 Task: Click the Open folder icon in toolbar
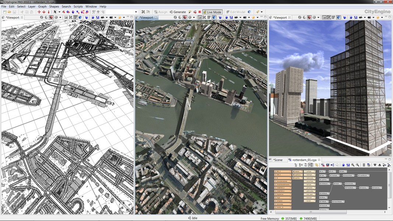click(x=9, y=12)
